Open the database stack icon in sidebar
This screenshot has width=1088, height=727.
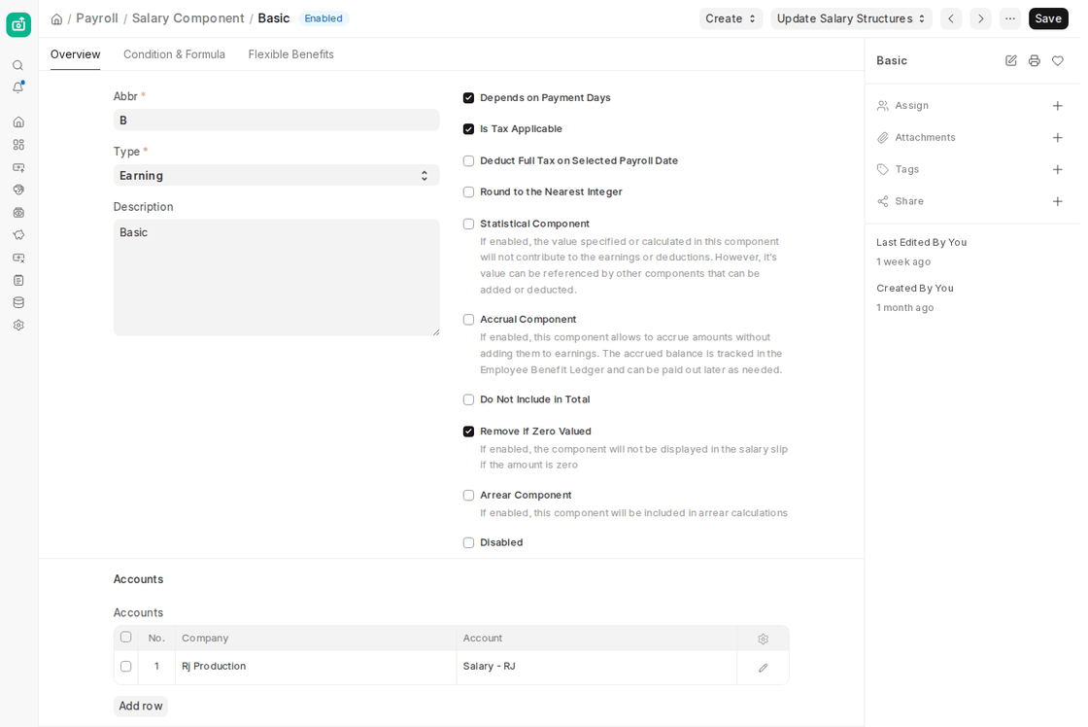pos(18,302)
